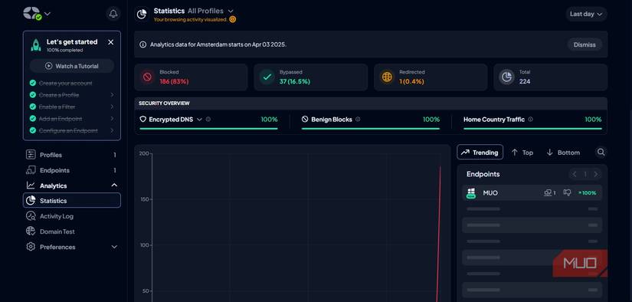The width and height of the screenshot is (632, 302).
Task: Open the Activity Log page
Action: [72, 216]
